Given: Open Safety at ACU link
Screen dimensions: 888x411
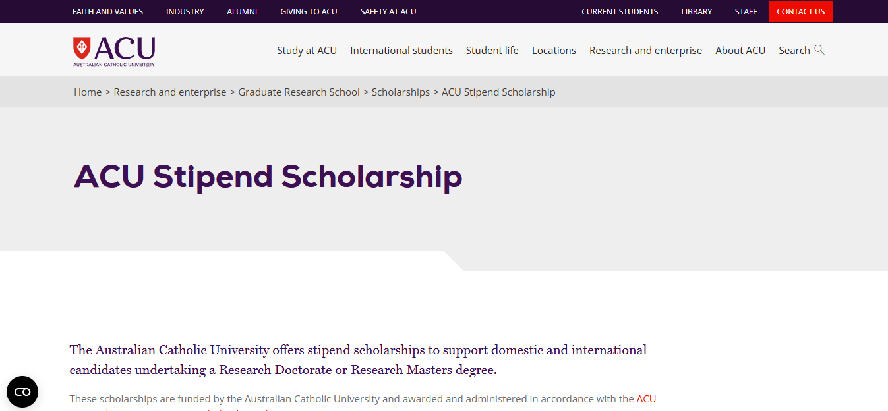Looking at the screenshot, I should pyautogui.click(x=388, y=11).
